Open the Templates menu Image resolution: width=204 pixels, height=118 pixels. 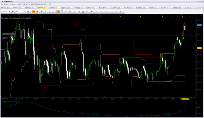coord(12,4)
